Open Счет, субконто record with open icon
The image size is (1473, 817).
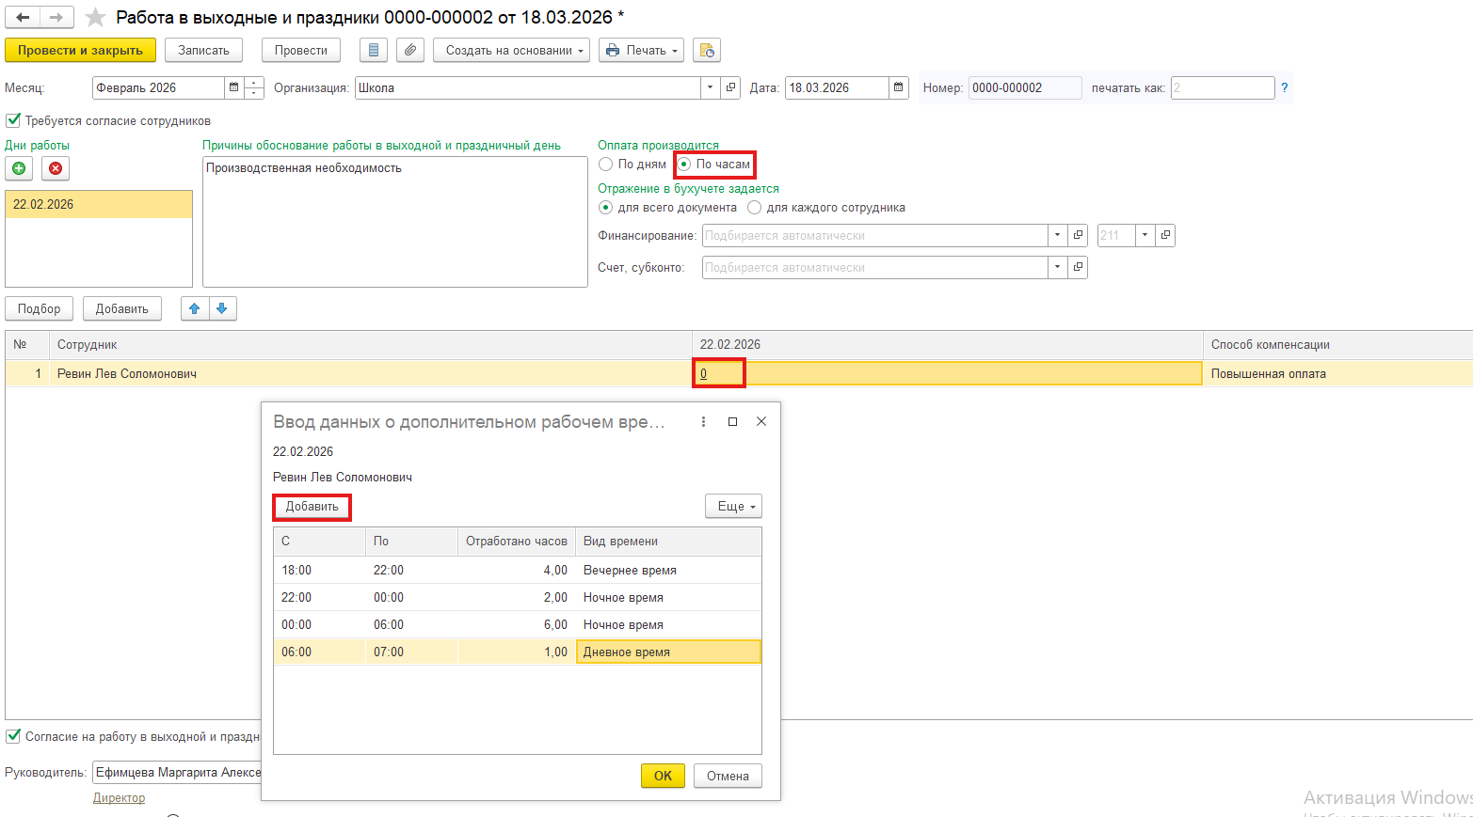(x=1079, y=267)
